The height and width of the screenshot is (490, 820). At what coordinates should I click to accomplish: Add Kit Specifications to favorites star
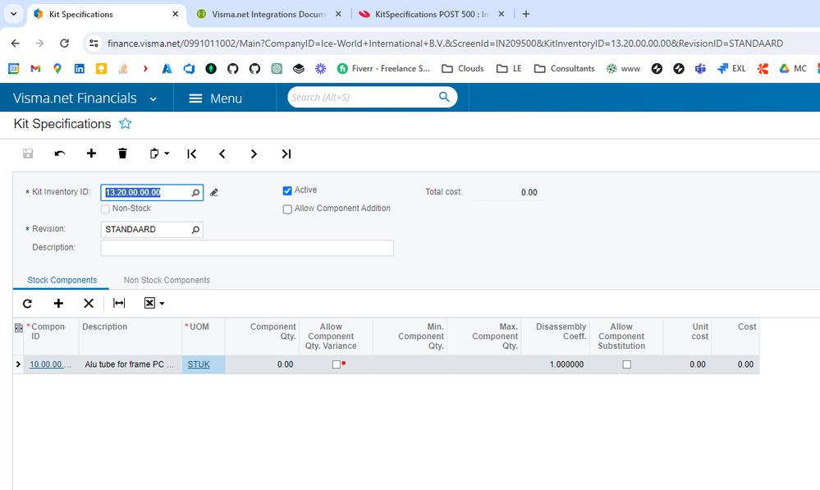pyautogui.click(x=126, y=124)
